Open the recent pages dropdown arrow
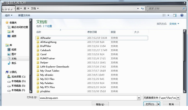This screenshot has height=110, width=188. point(14,9)
